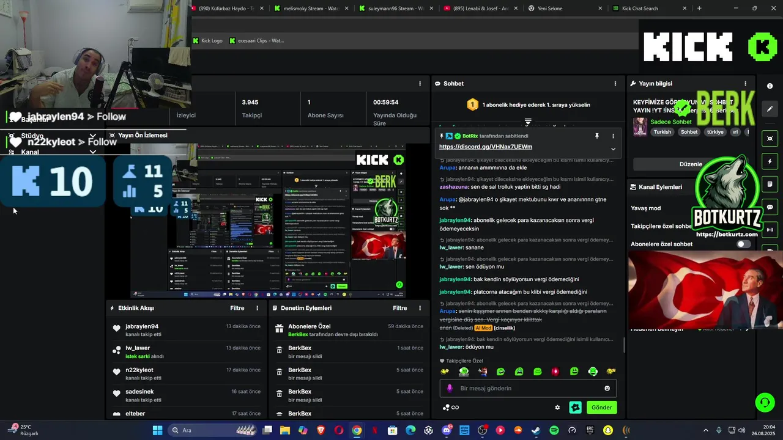Click the Turkish tag chip
783x440 pixels.
(x=662, y=132)
